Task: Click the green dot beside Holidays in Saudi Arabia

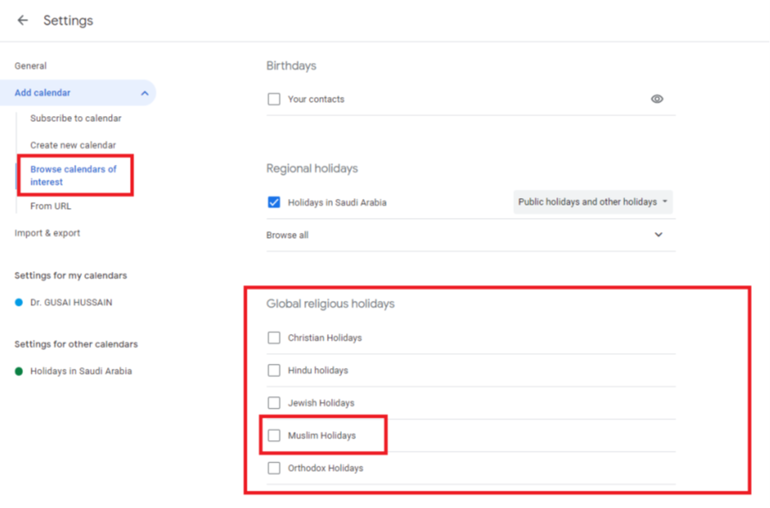Action: 19,371
